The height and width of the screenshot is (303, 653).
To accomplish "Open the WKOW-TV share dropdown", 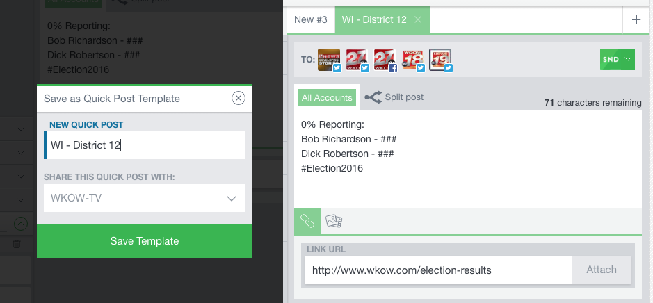I will click(x=145, y=198).
